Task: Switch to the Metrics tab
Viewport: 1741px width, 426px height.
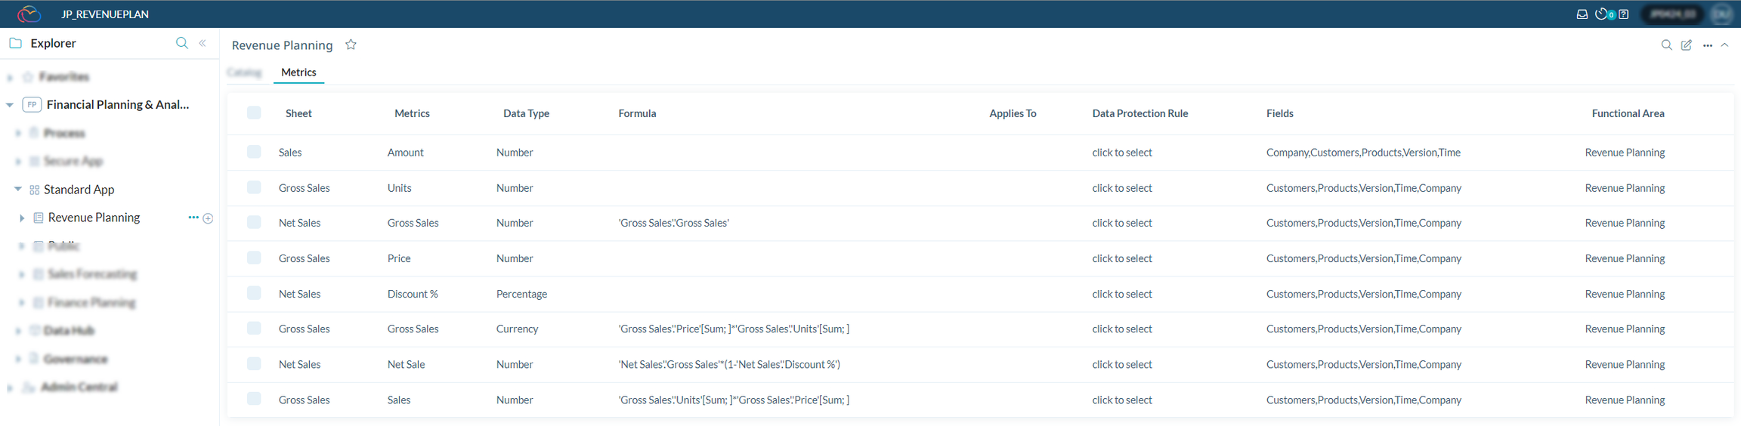Action: 298,73
